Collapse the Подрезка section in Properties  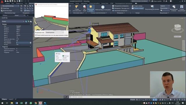[31, 47]
